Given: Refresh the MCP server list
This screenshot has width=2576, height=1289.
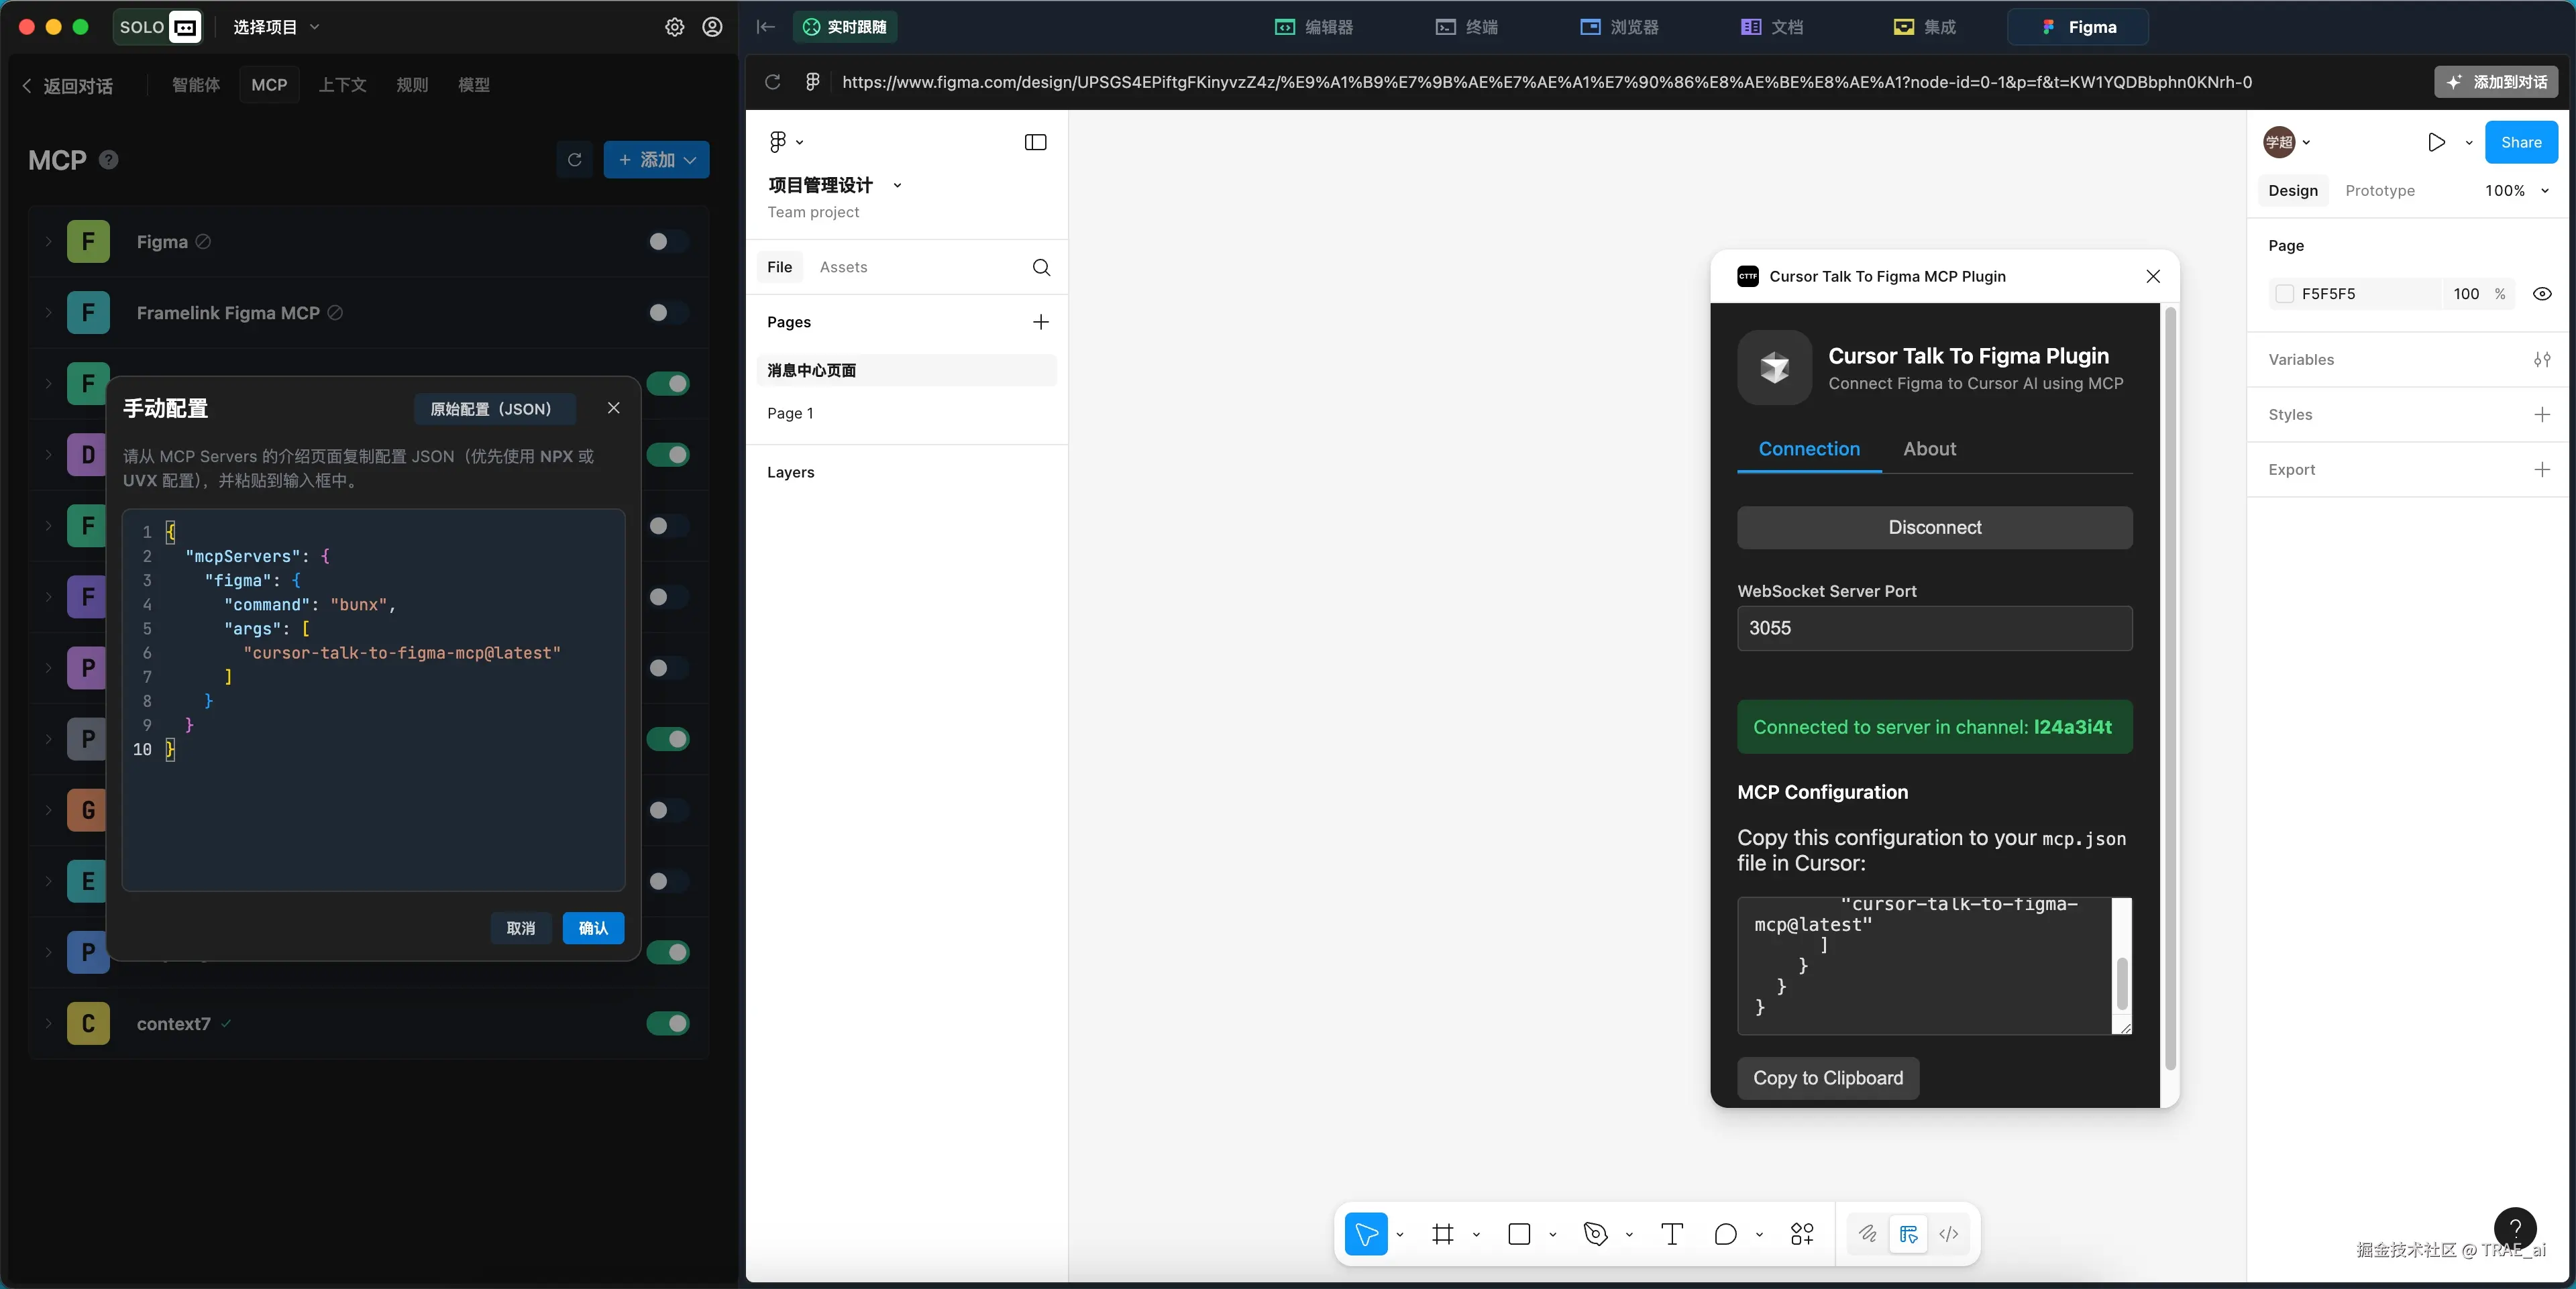Looking at the screenshot, I should tap(574, 160).
